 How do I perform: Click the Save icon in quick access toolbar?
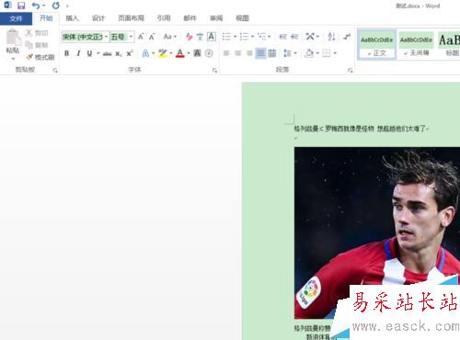(x=21, y=6)
